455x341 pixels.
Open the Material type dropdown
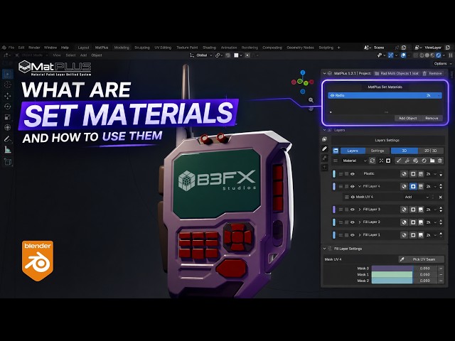coord(354,161)
